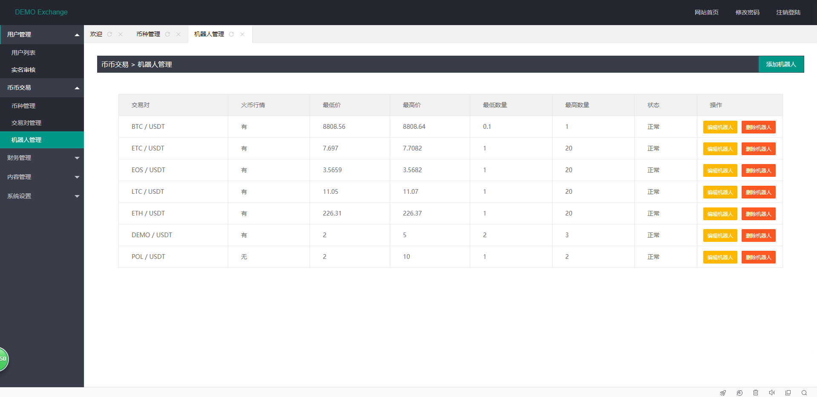Screen dimensions: 817x397
Task: Expand the 内容管理 sidebar section
Action: pyautogui.click(x=42, y=177)
